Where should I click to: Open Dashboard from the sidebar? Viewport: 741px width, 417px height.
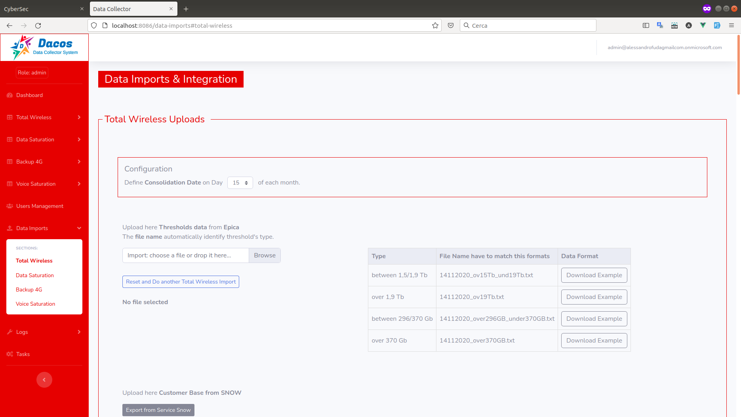click(29, 95)
